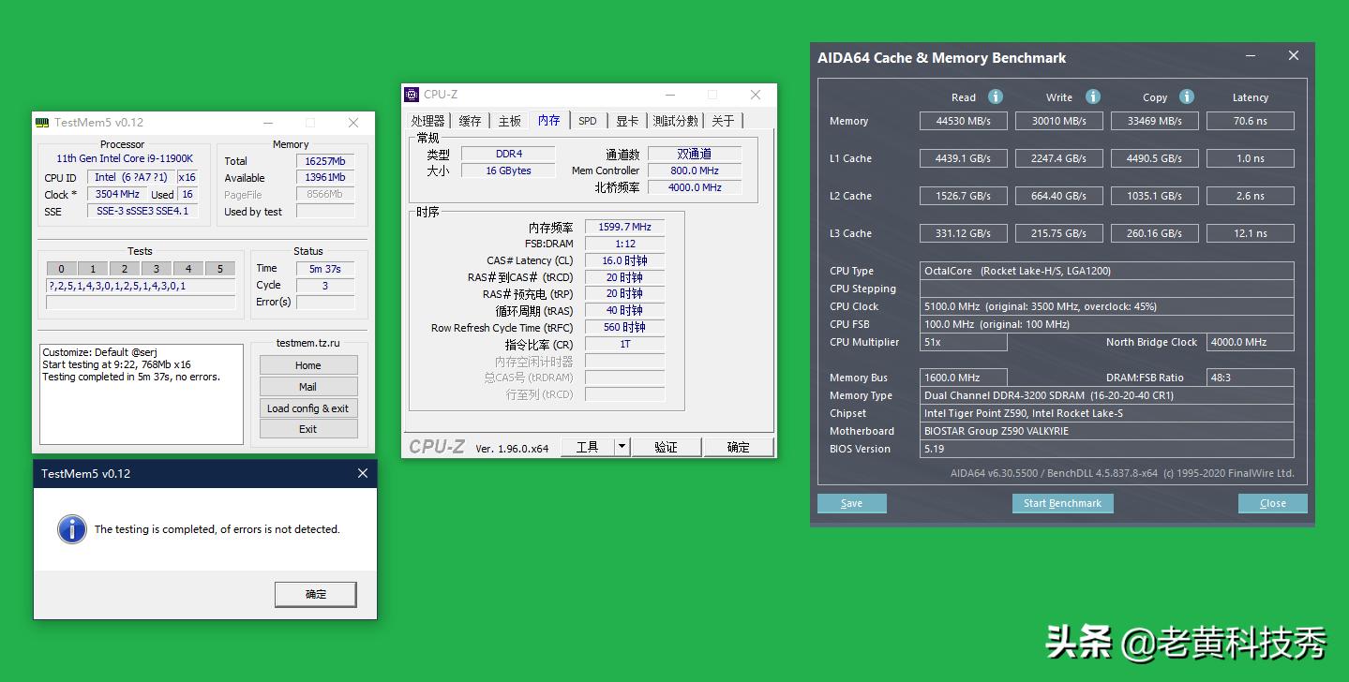Click the Memory Copy value 33469 MB/s
The height and width of the screenshot is (682, 1349).
tap(1155, 121)
